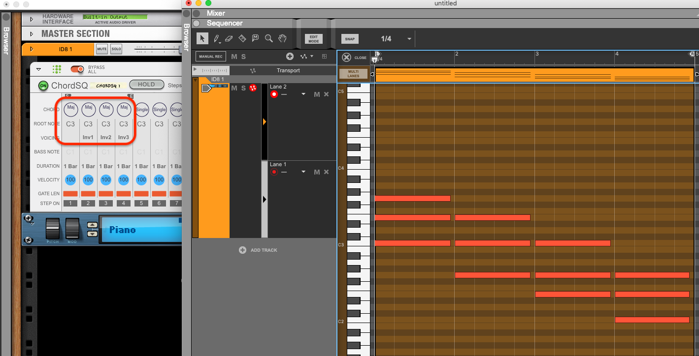Open automation lane dropdown arrow in track header
This screenshot has height=356, width=699.
pos(312,57)
